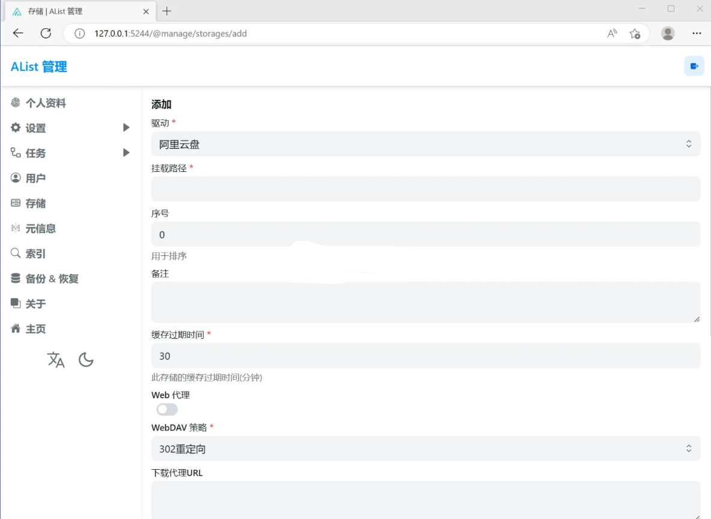Open the 用户 (Users) section
The width and height of the screenshot is (711, 519).
click(x=34, y=178)
